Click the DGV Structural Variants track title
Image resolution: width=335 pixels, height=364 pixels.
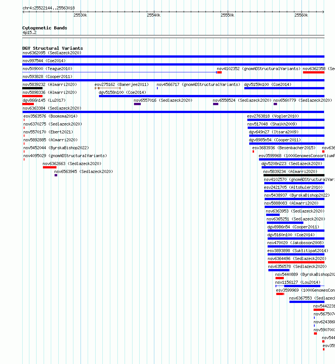pyautogui.click(x=53, y=48)
